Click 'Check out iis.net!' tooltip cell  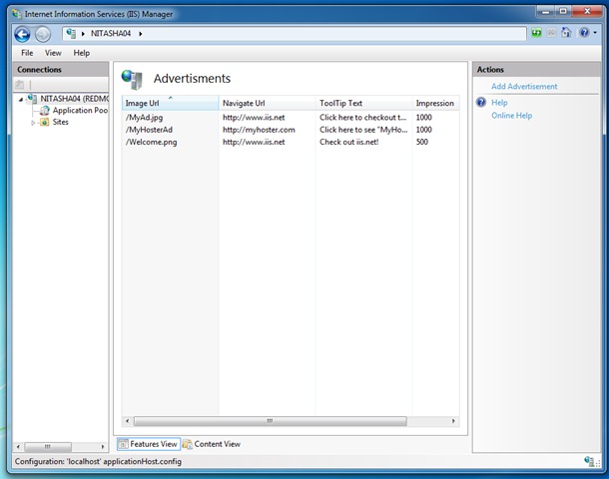(348, 142)
